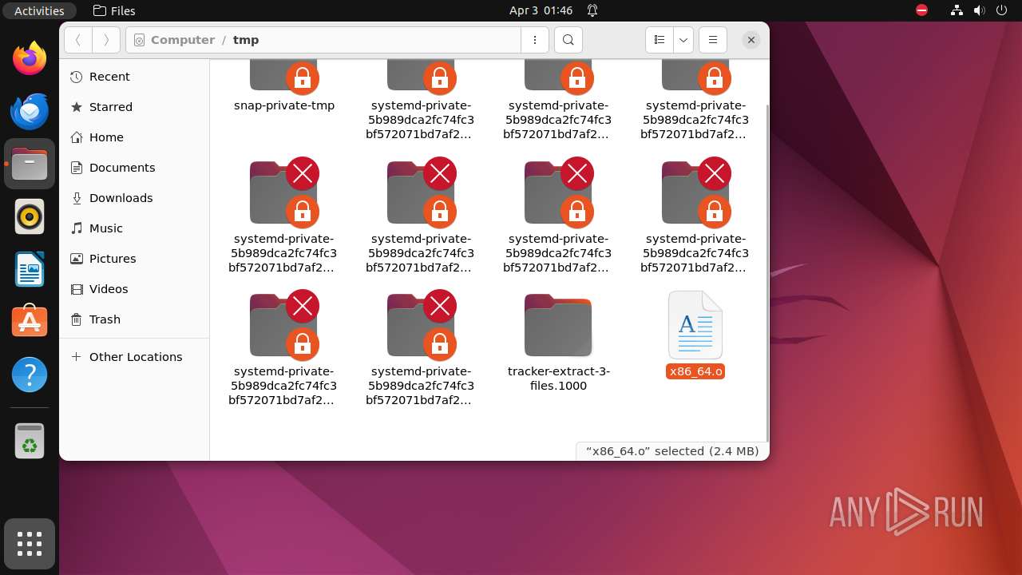1022x575 pixels.
Task: Open Trash in the sidebar
Action: click(x=134, y=319)
